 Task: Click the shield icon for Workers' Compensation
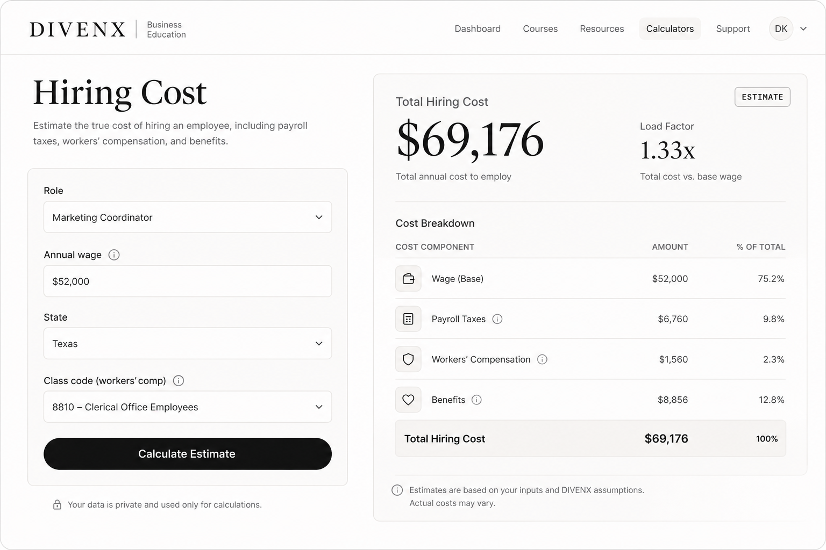click(408, 359)
